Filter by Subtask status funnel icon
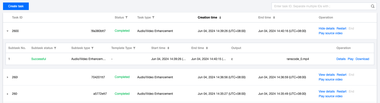This screenshot has width=380, height=103. tap(55, 48)
